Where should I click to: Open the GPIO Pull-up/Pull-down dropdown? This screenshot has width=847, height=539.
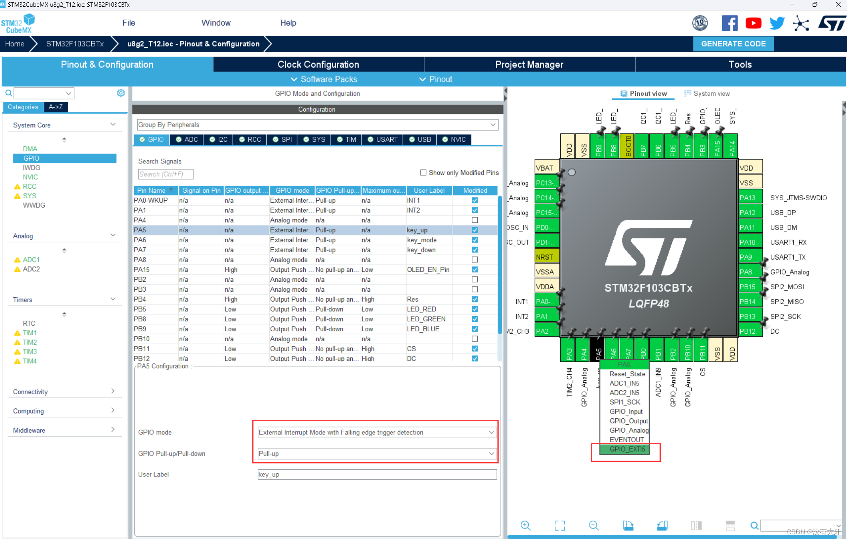[x=491, y=454]
